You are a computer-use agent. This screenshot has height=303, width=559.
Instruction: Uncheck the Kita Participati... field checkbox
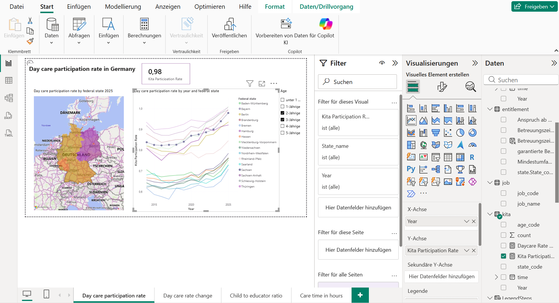pyautogui.click(x=504, y=256)
